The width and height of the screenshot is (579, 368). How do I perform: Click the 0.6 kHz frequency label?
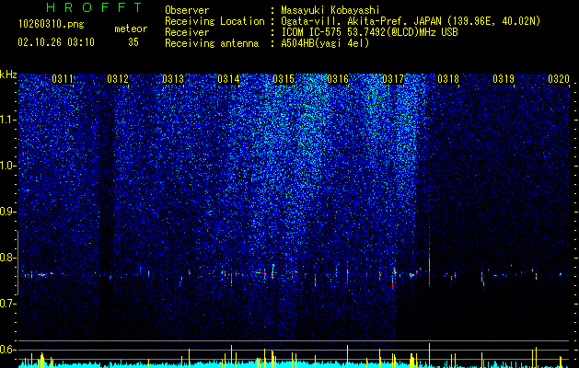pyautogui.click(x=7, y=350)
